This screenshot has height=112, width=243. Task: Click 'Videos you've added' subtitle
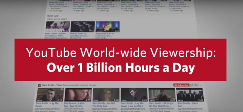(x=57, y=19)
